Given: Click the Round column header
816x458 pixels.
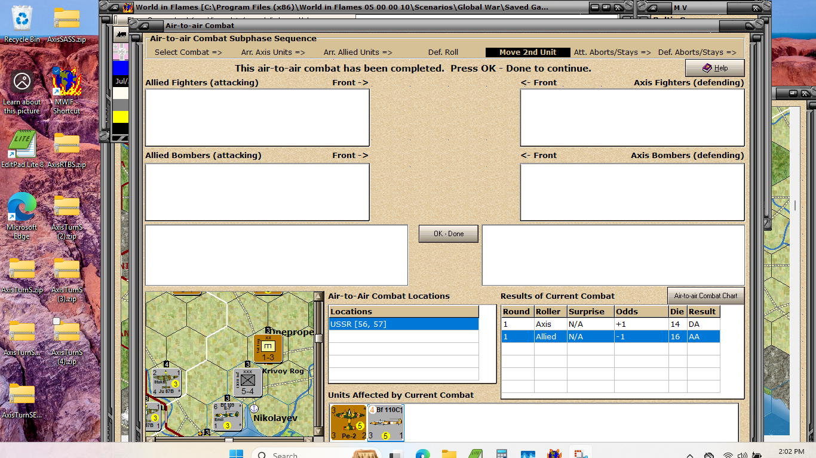Looking at the screenshot, I should (517, 311).
